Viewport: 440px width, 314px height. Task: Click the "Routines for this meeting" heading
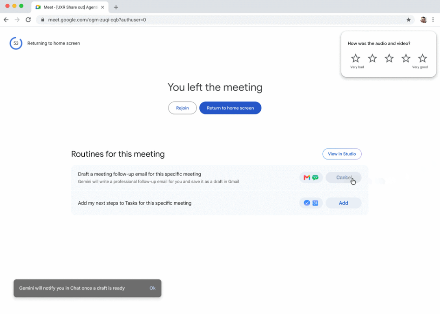point(118,154)
